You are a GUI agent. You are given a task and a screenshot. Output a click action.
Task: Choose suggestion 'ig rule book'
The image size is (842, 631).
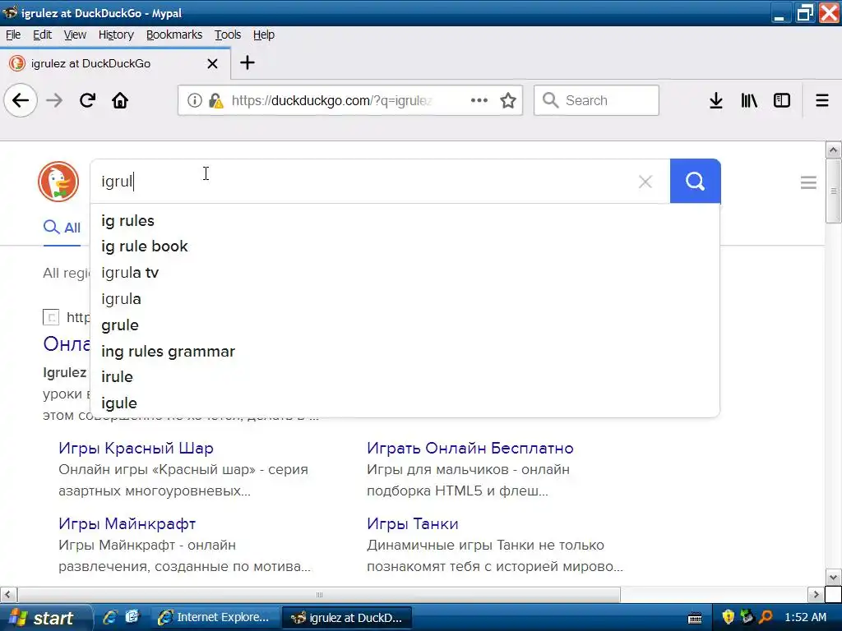405,246
